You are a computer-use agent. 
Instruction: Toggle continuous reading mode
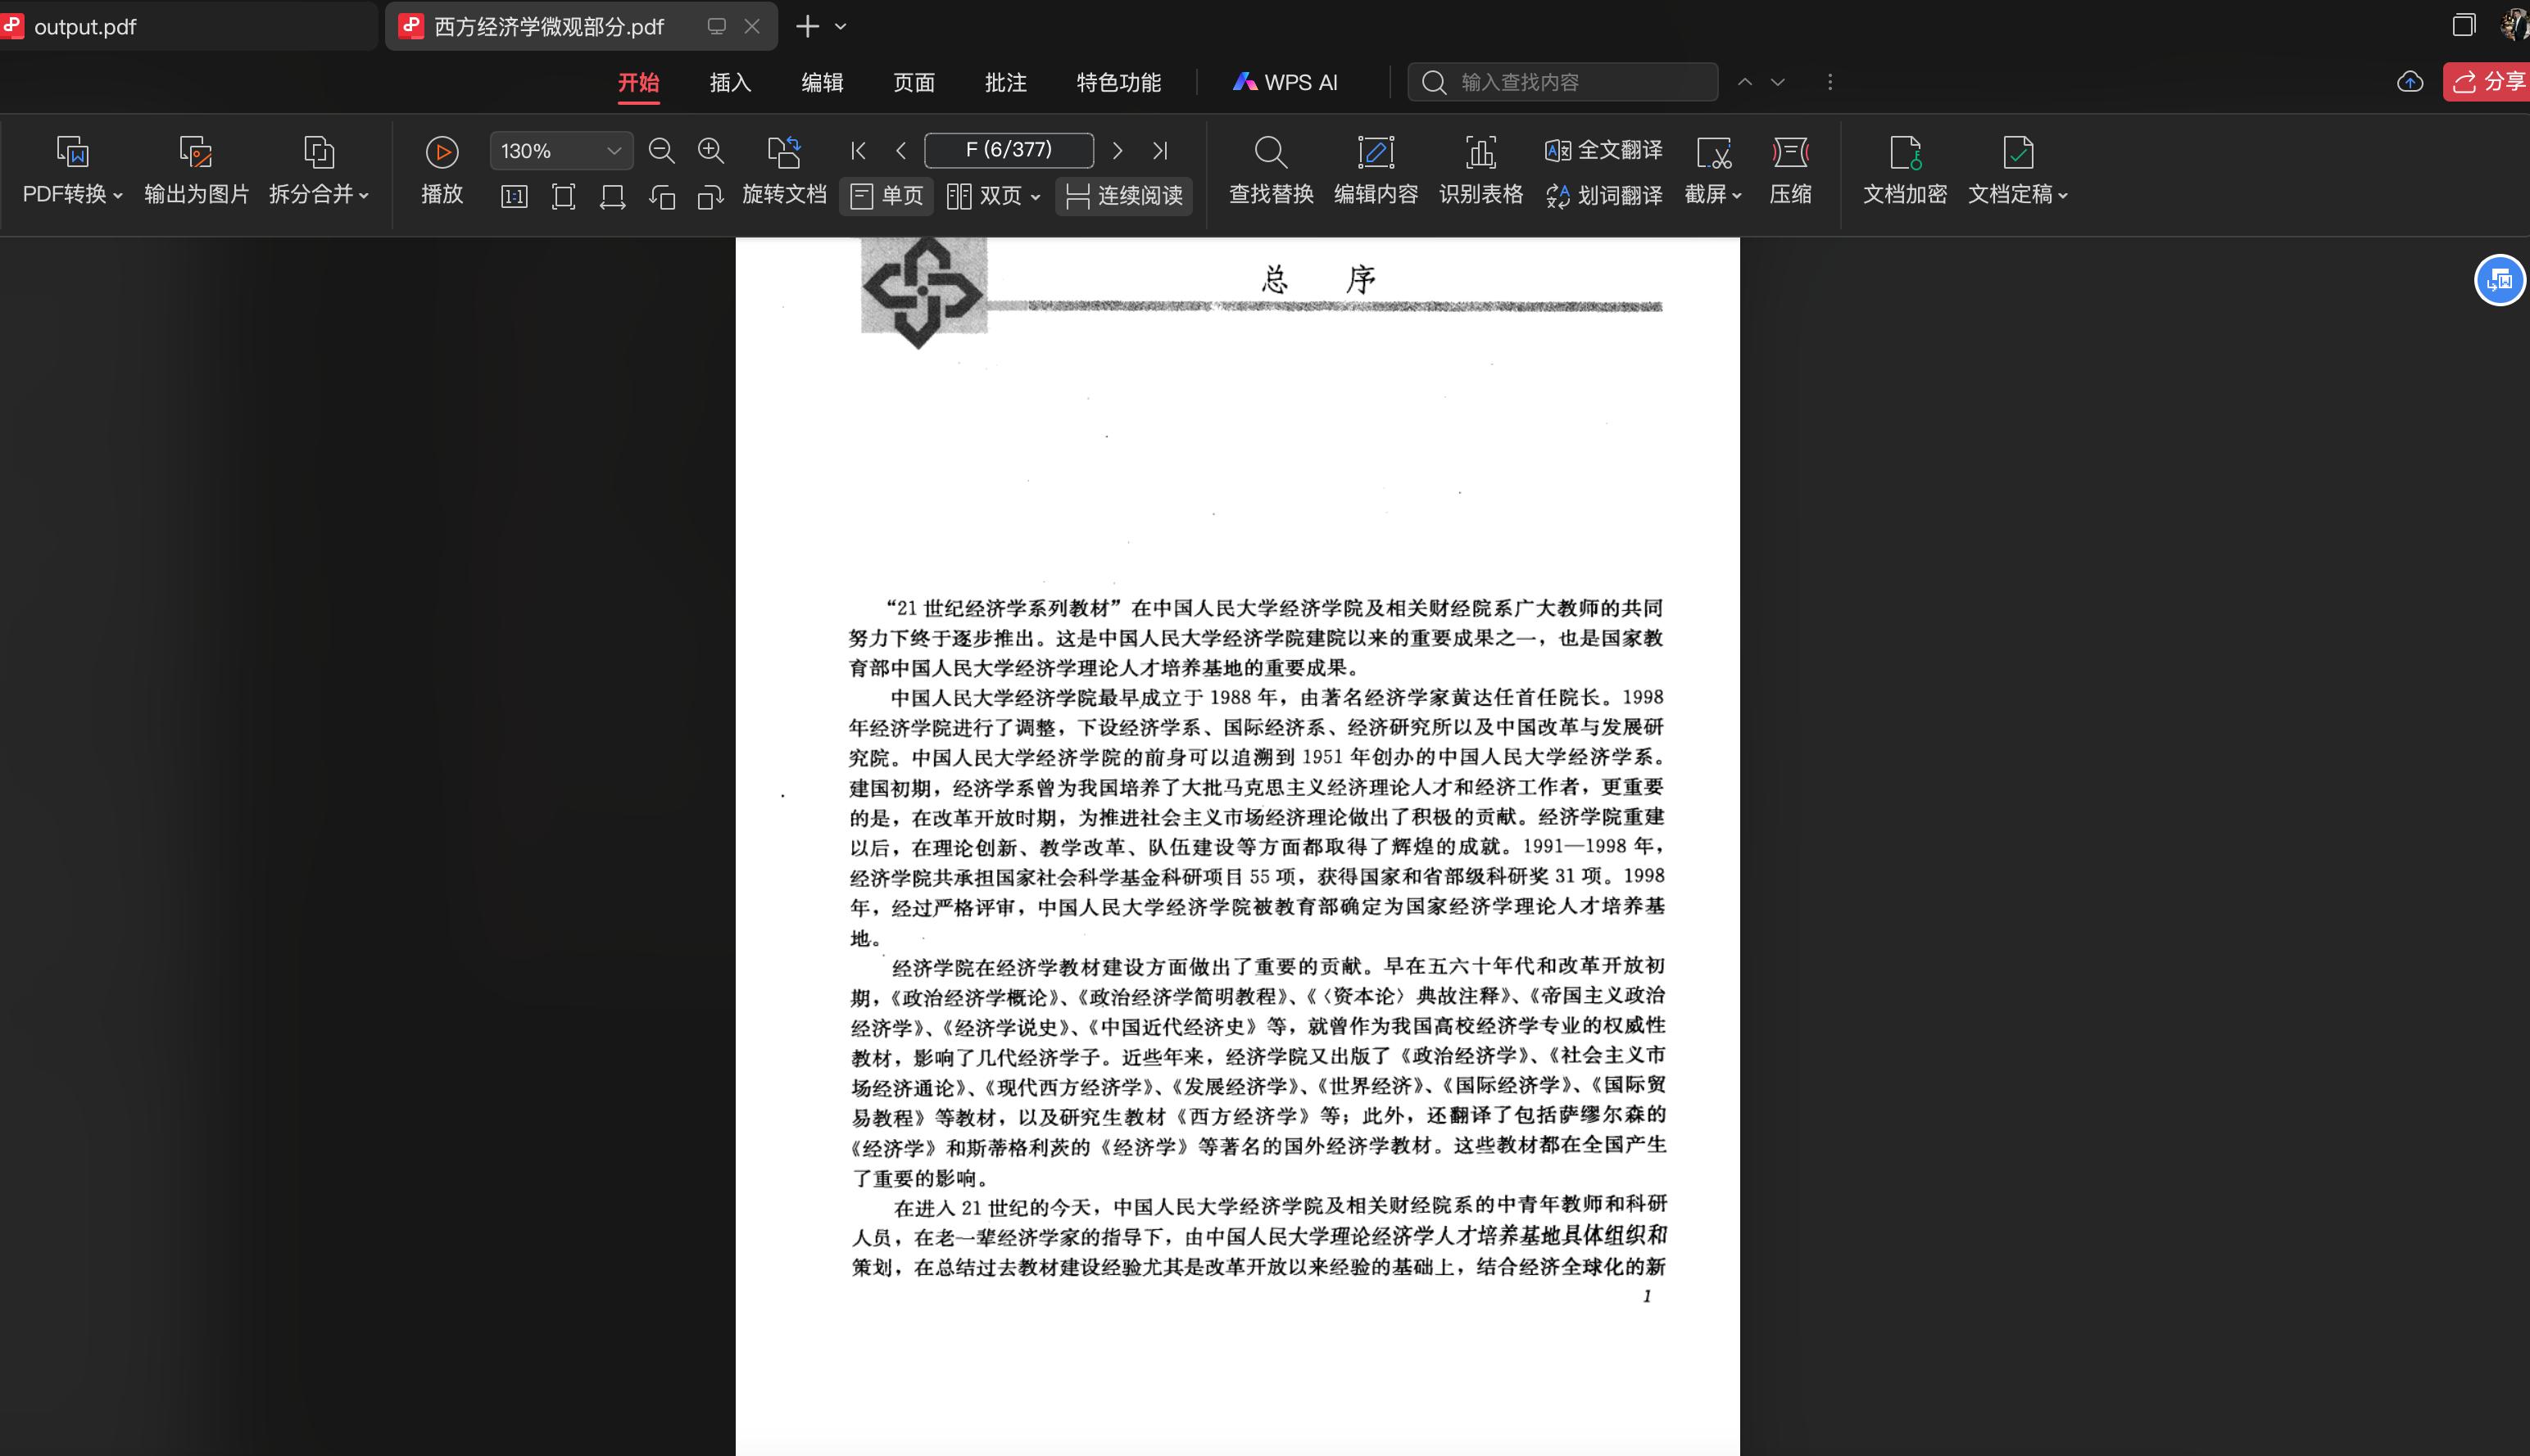[1124, 196]
